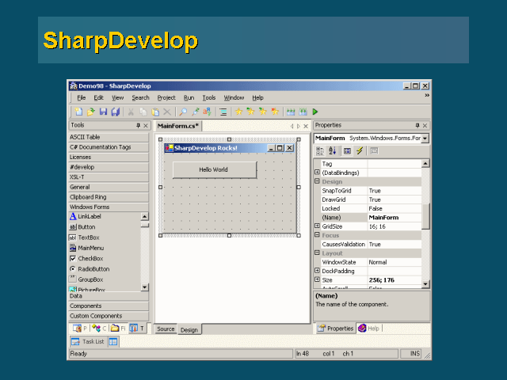
Task: Click the Replace text icon
Action: (207, 112)
